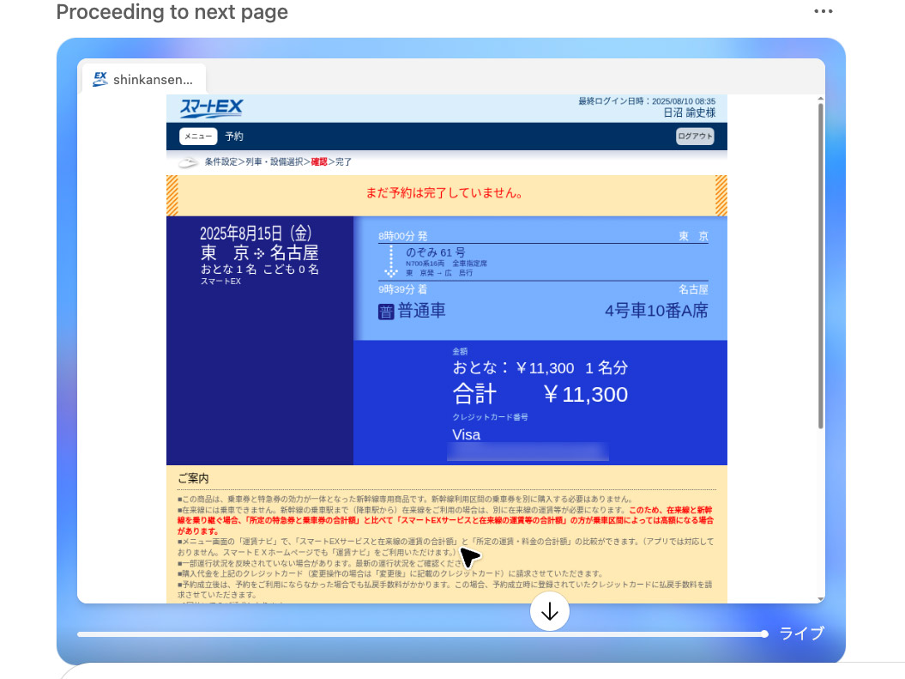The image size is (905, 679).
Task: Click the 8時00分 発 departure time
Action: (403, 236)
